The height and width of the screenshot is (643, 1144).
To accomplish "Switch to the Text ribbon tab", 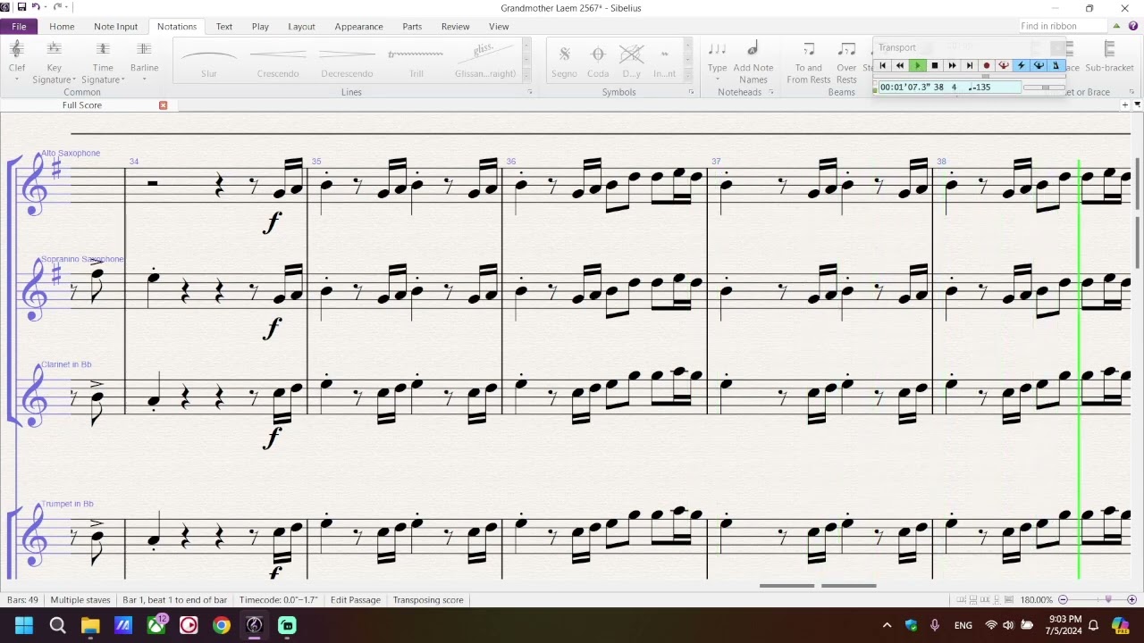I will click(x=224, y=26).
